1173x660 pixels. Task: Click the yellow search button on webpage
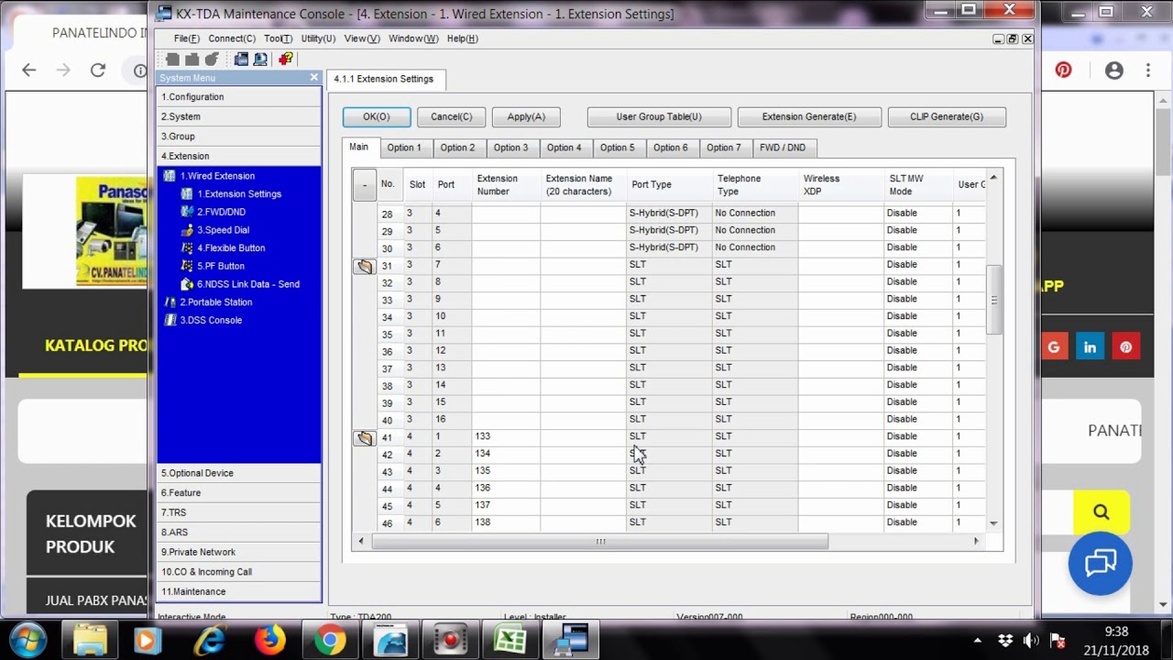pyautogui.click(x=1101, y=512)
